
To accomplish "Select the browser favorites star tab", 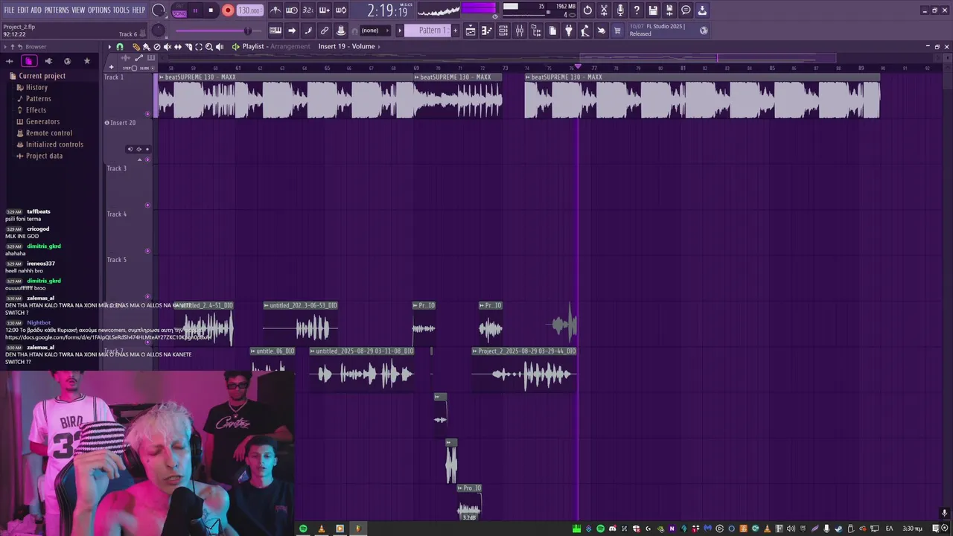I will (x=86, y=61).
